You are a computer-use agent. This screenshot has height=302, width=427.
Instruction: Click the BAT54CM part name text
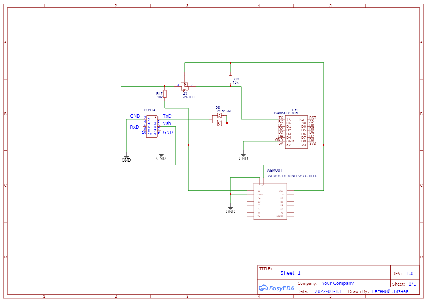coord(223,111)
